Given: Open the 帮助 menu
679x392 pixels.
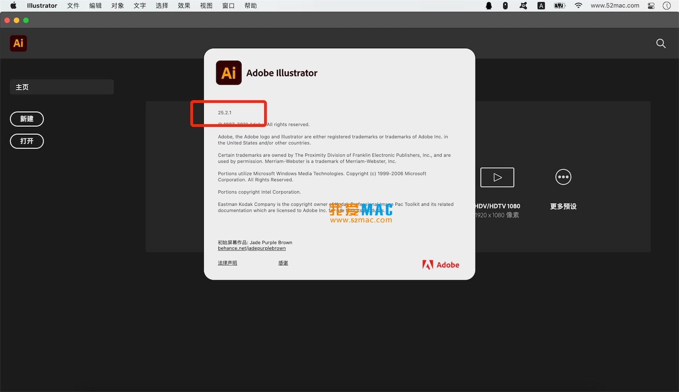Looking at the screenshot, I should pos(251,5).
